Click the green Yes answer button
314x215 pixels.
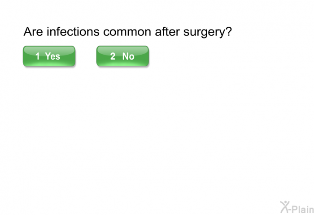click(x=49, y=56)
